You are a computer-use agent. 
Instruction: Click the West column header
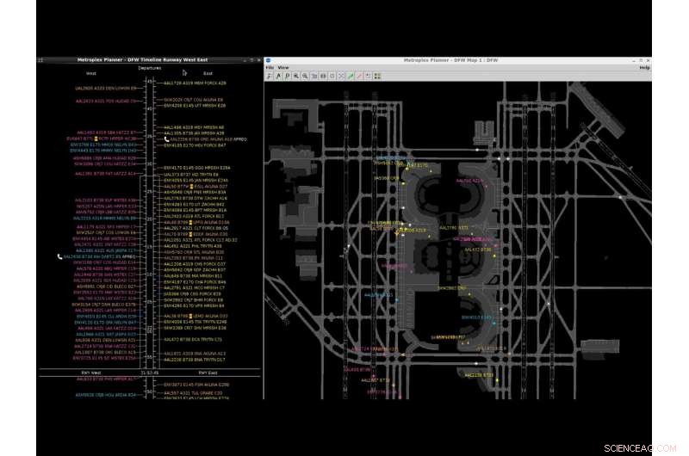click(91, 74)
